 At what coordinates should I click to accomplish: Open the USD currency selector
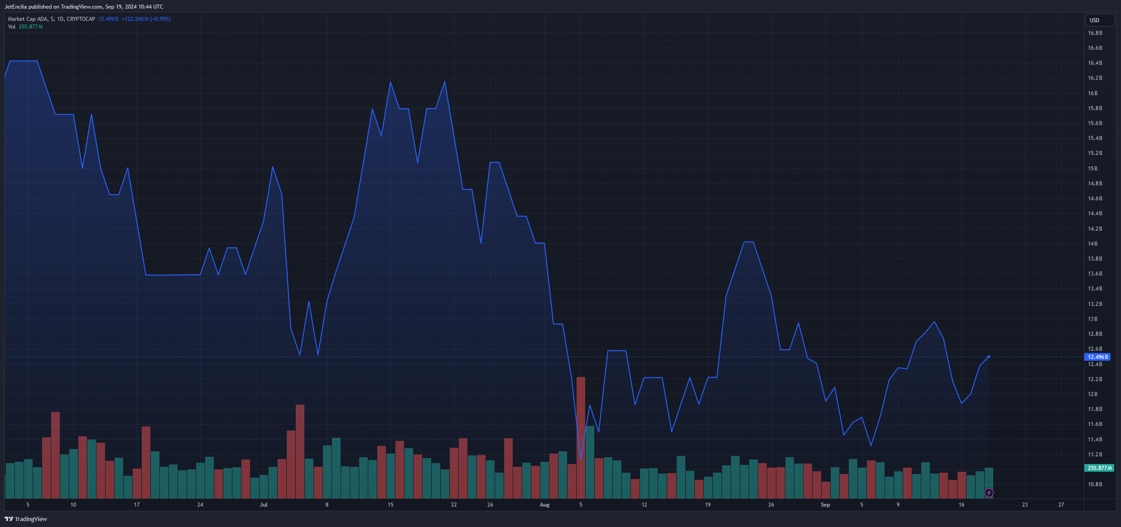click(x=1099, y=20)
